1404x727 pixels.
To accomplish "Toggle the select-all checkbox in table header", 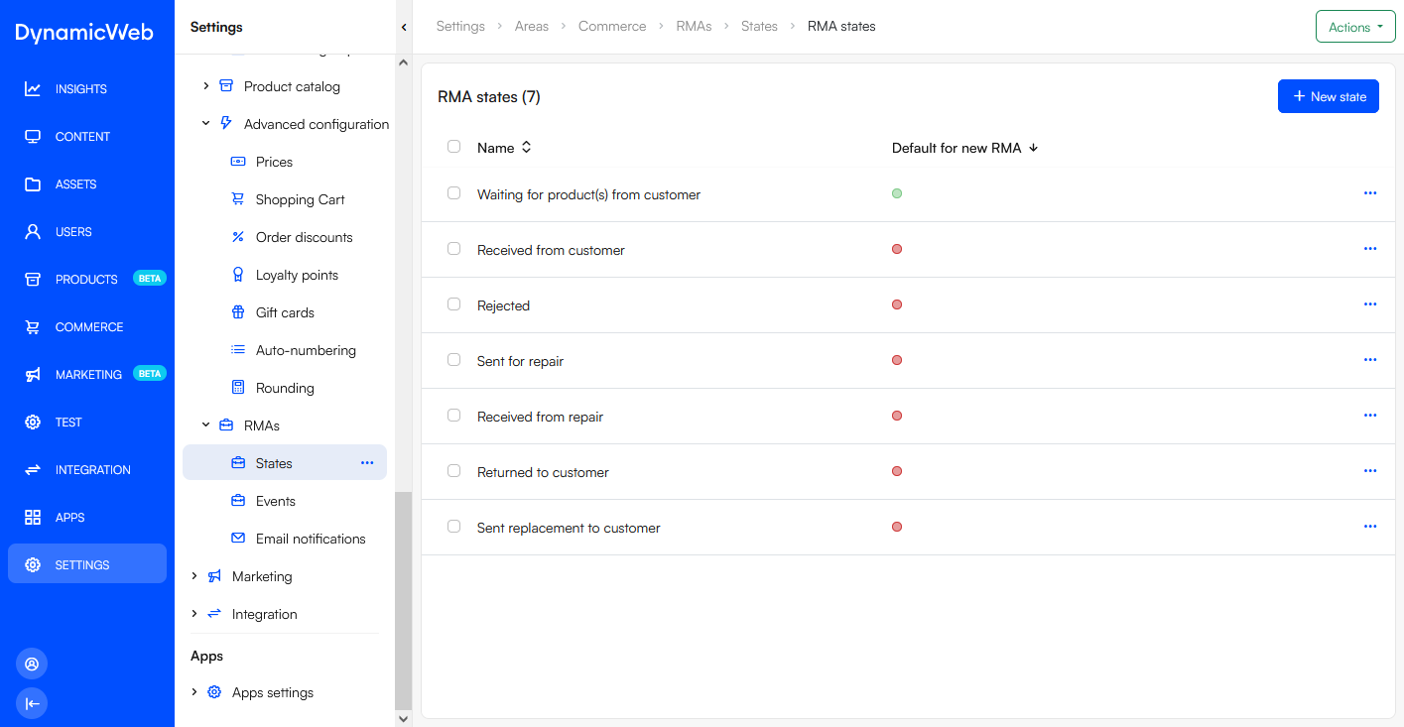I will (x=454, y=147).
